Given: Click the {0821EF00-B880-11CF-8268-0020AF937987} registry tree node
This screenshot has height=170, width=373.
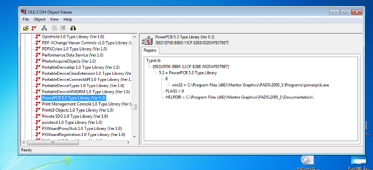Looking at the screenshot, I should click(x=191, y=67).
